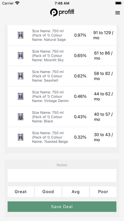
Task: Rate the deal as Great
Action: pos(21,191)
